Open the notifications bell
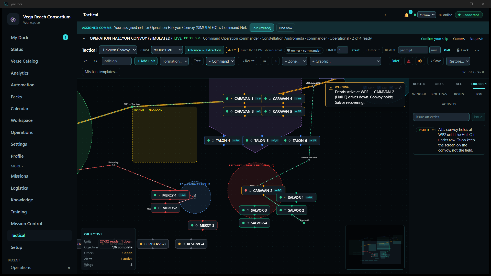 click(x=406, y=15)
